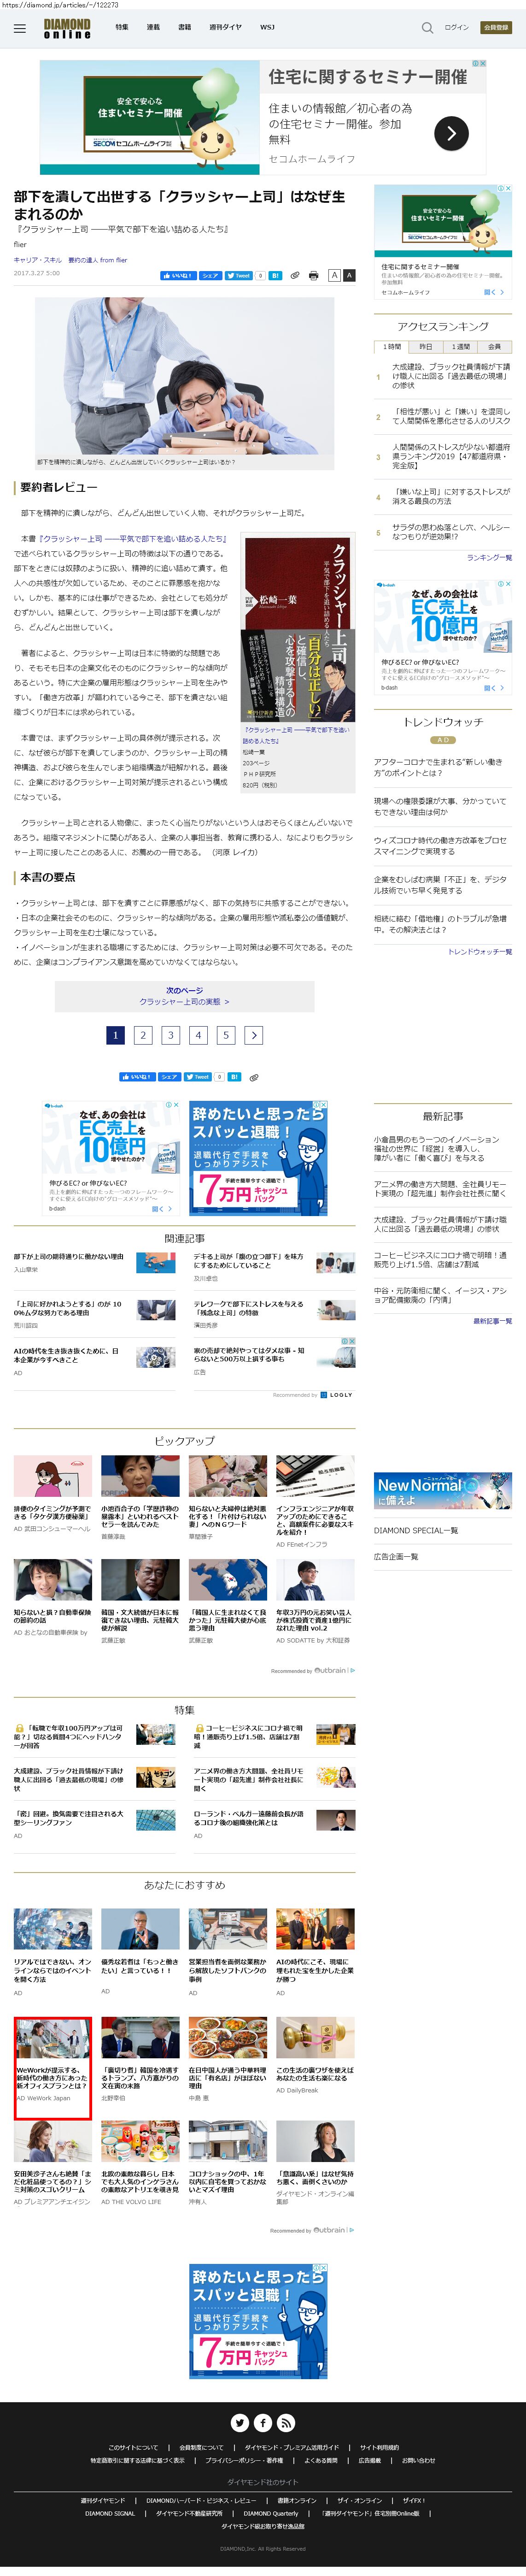The height and width of the screenshot is (2576, 526).
Task: Click the copy link icon under the title
Action: point(295,275)
